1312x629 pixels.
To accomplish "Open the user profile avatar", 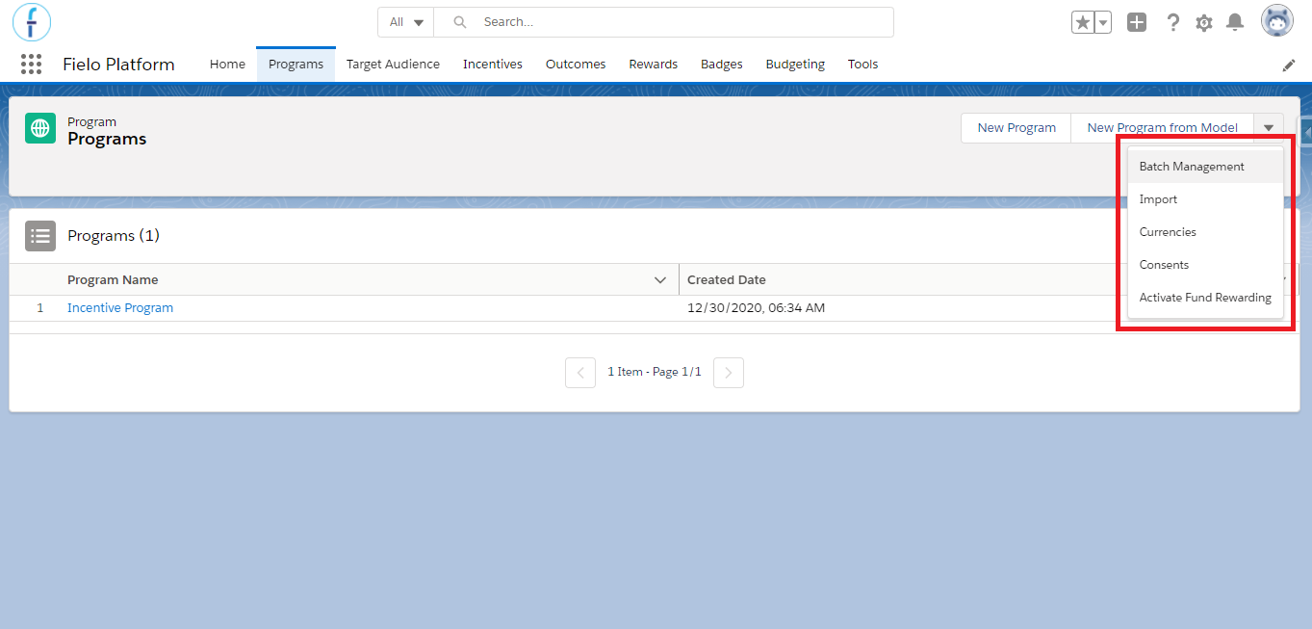I will pos(1277,21).
